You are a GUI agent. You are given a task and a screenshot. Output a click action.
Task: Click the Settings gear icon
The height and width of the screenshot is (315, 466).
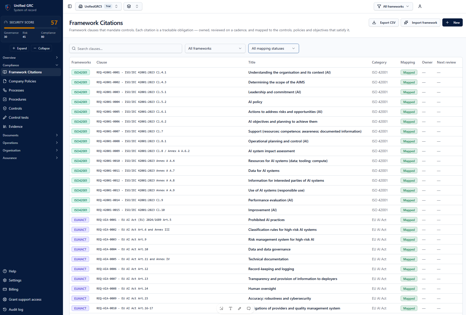click(x=5, y=280)
